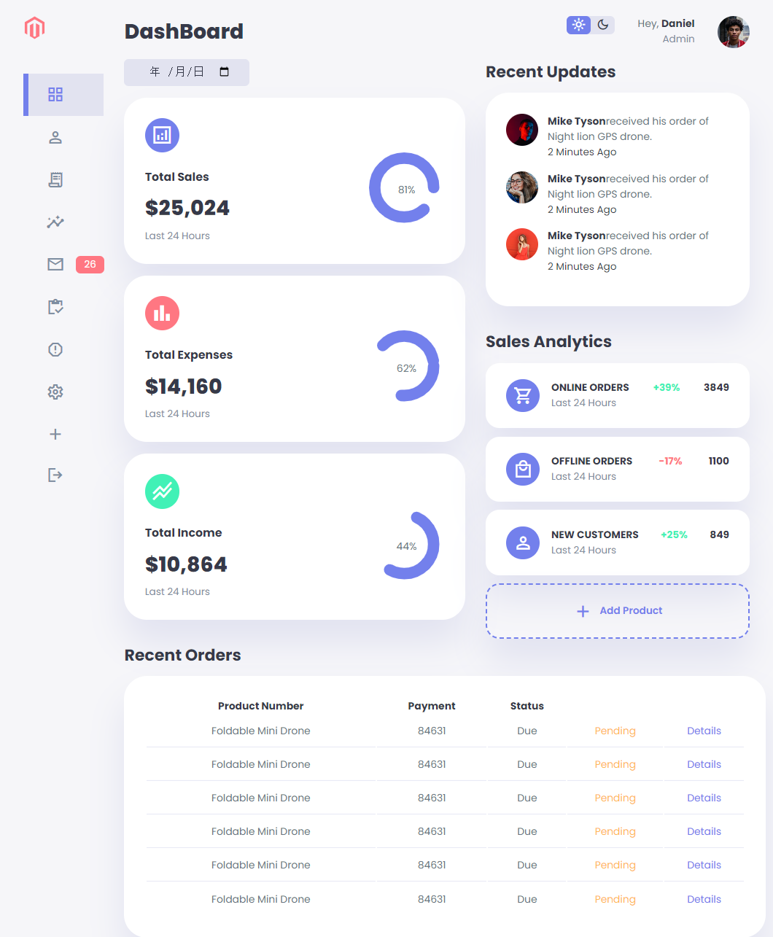Switch to dark mode moon toggle
This screenshot has height=937, width=773.
(x=603, y=25)
